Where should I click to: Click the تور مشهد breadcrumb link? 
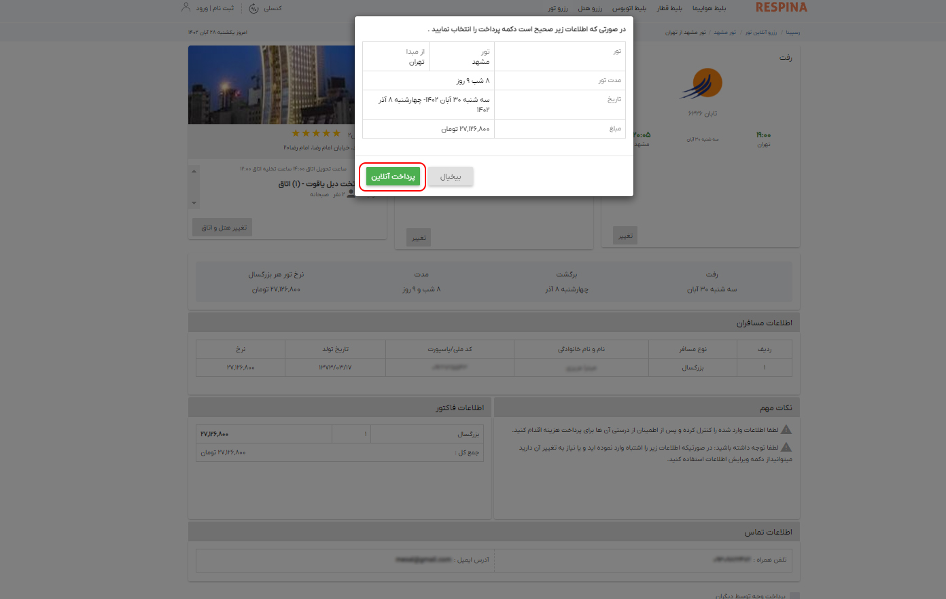point(726,31)
